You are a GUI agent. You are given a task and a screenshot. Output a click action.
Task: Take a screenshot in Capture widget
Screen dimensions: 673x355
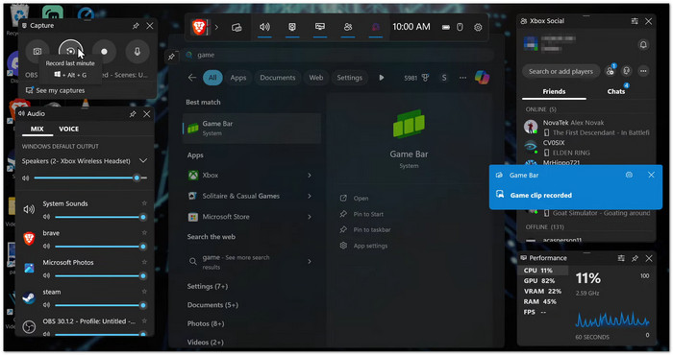point(37,52)
